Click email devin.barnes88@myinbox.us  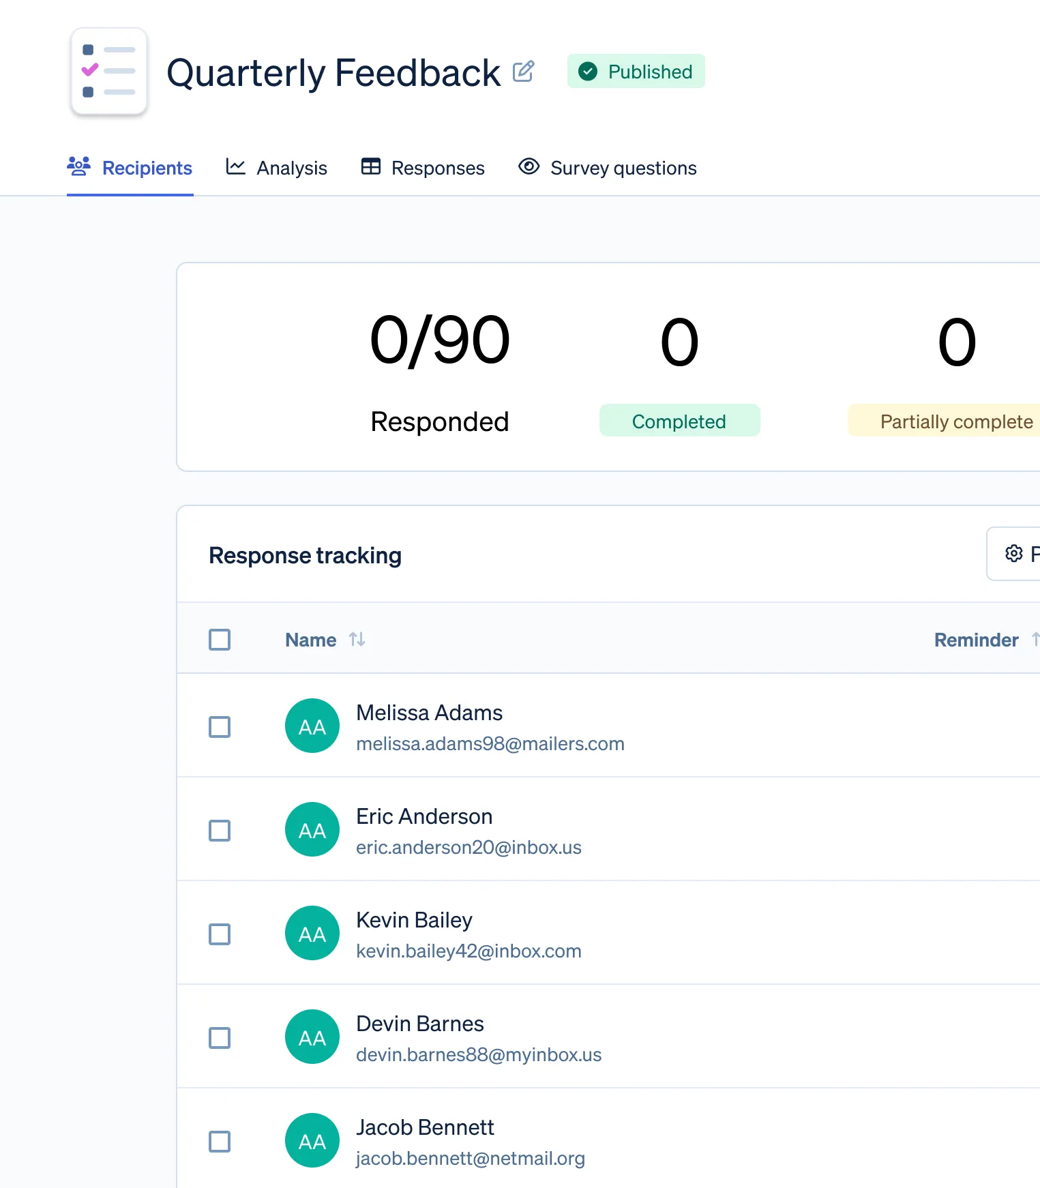(479, 1054)
